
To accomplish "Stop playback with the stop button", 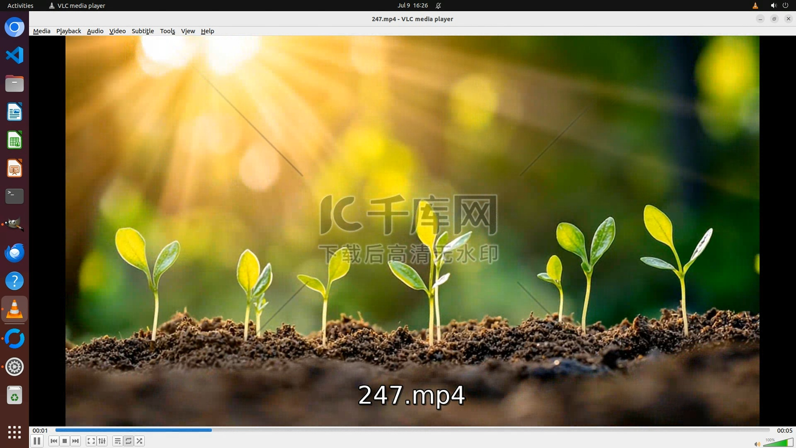I will tap(65, 441).
